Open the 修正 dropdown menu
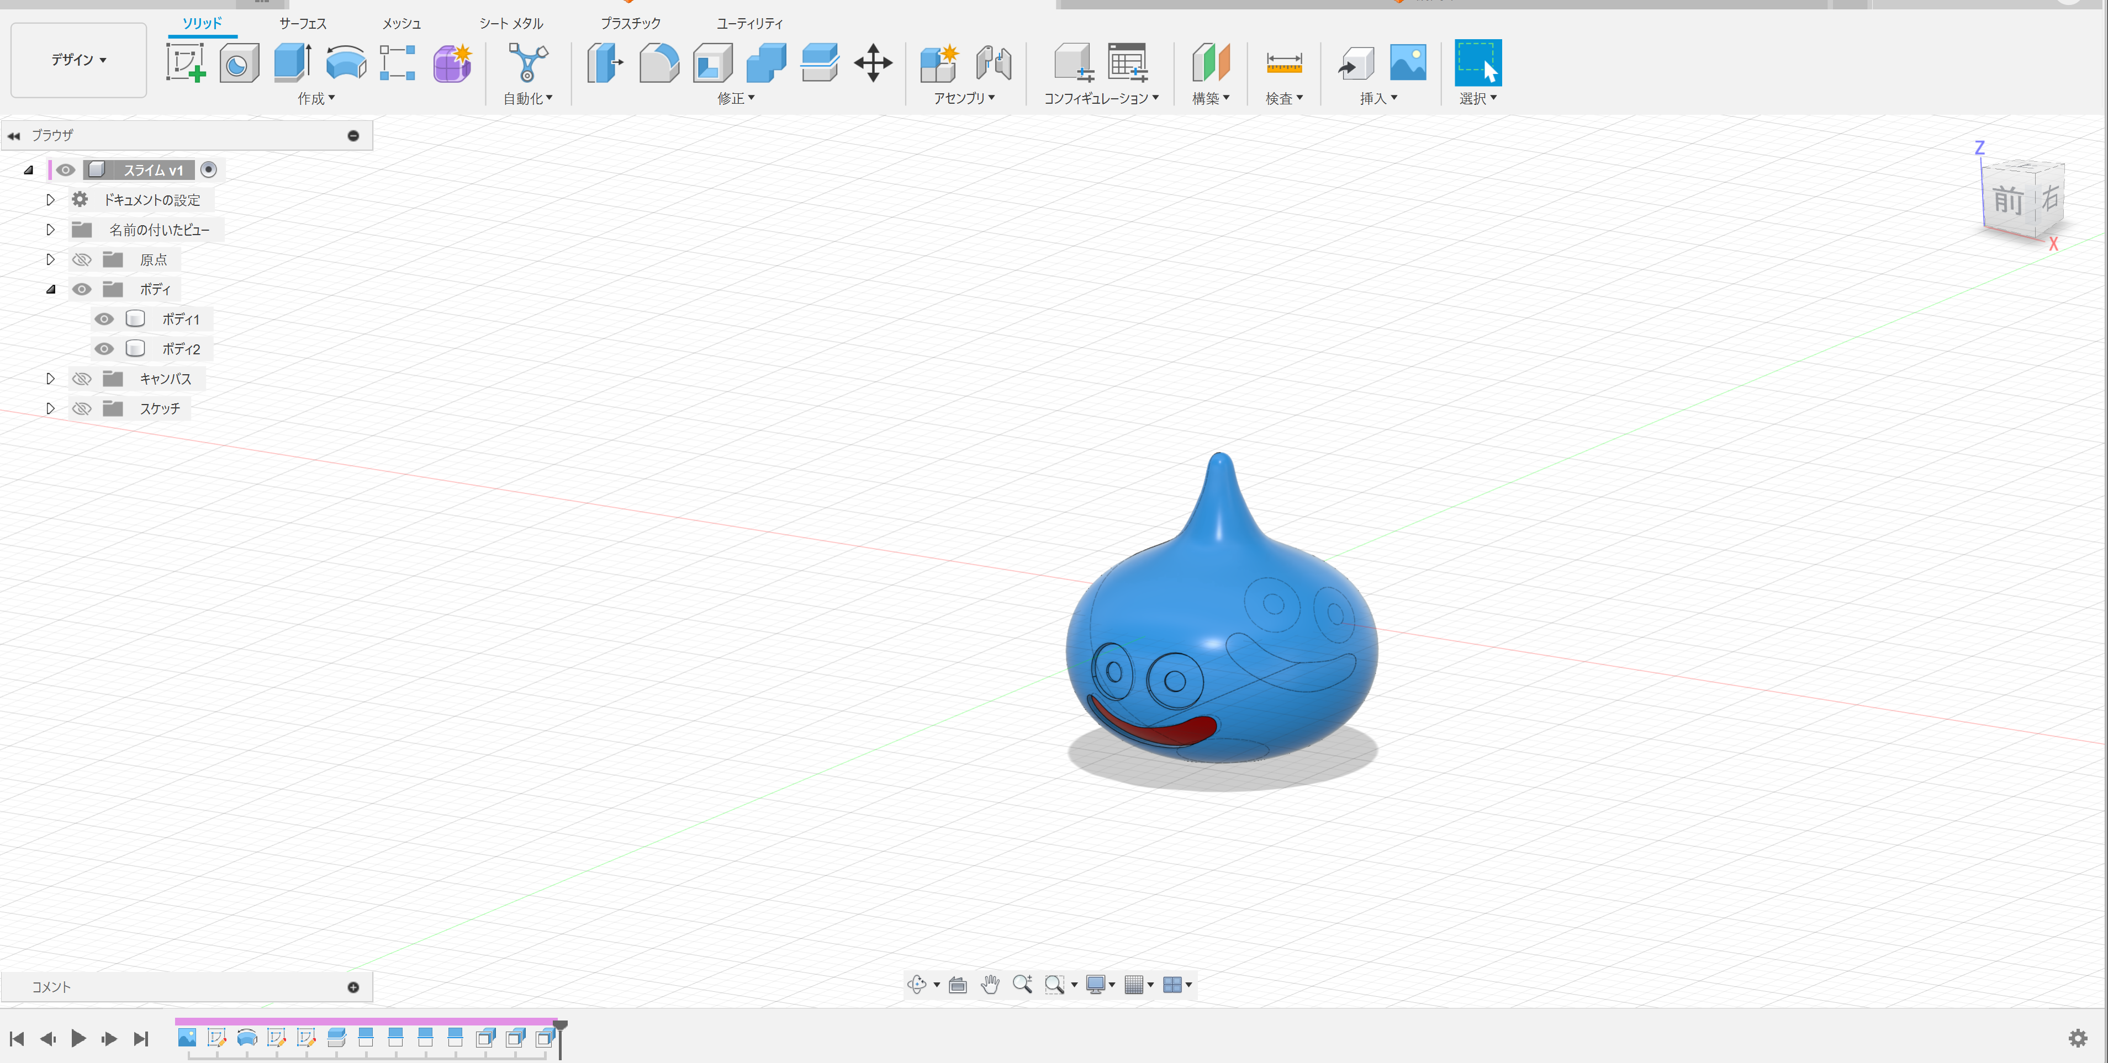Screen dimensions: 2108x1063 (736, 98)
